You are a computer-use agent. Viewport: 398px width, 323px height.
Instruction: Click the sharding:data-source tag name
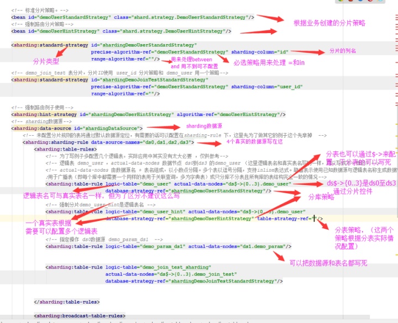coord(43,129)
